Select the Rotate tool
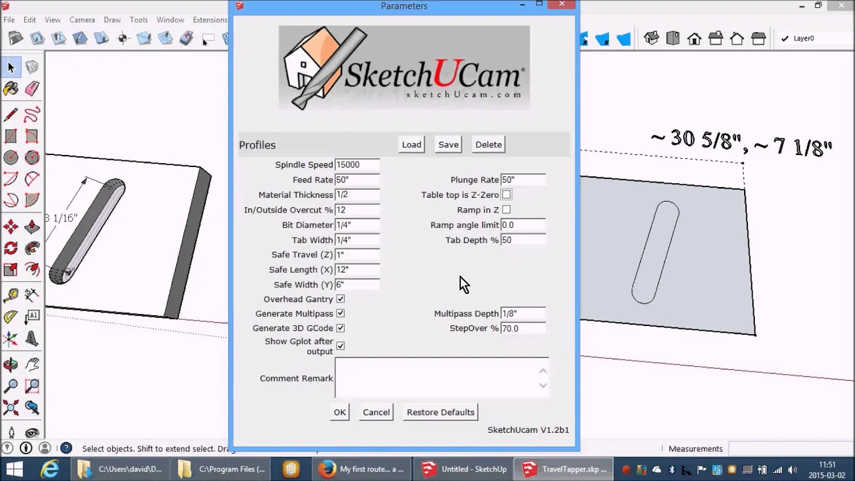855x481 pixels. point(11,249)
